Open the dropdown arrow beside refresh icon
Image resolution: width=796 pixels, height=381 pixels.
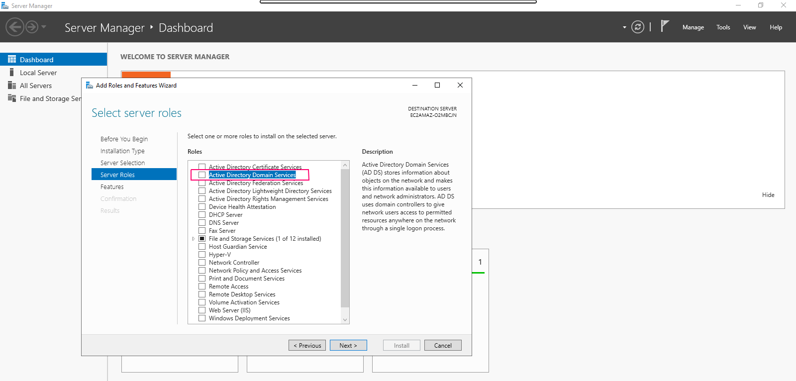pos(624,27)
